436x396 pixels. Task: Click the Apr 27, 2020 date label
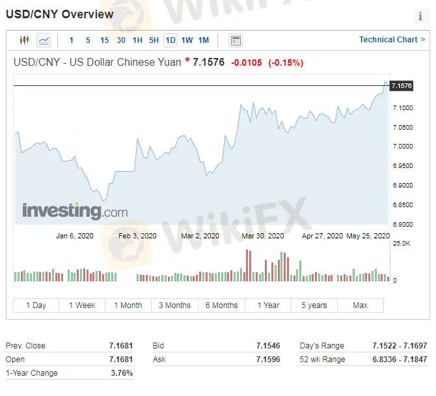(x=322, y=236)
